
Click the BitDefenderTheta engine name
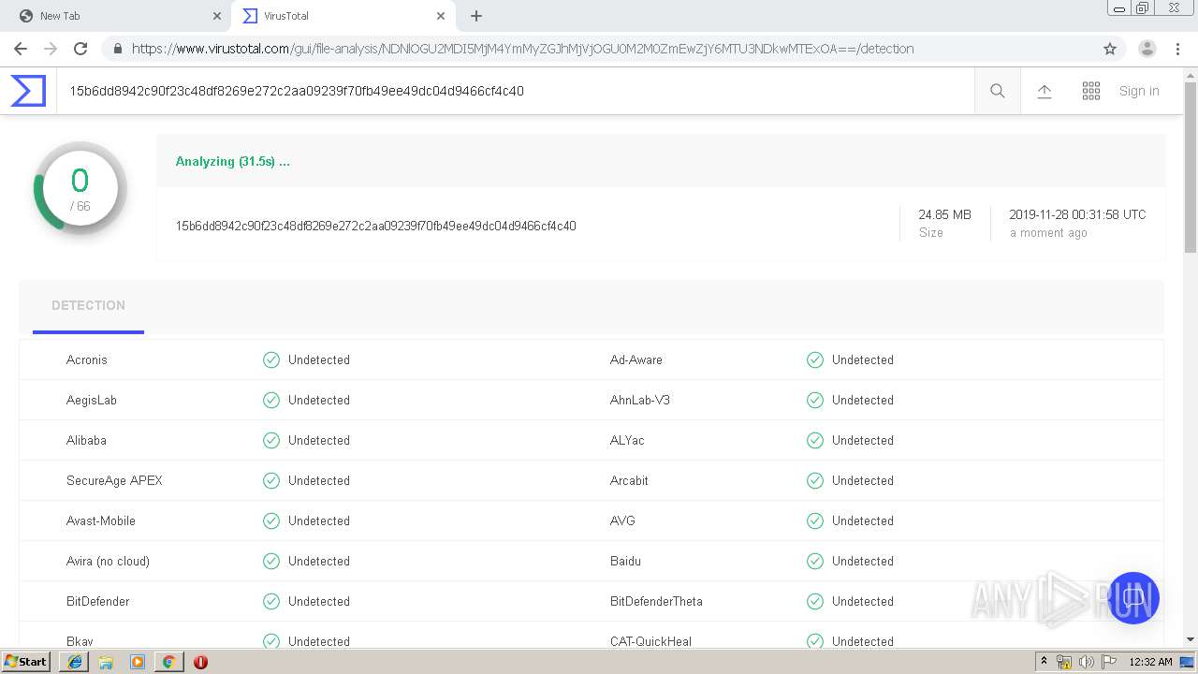pyautogui.click(x=656, y=601)
